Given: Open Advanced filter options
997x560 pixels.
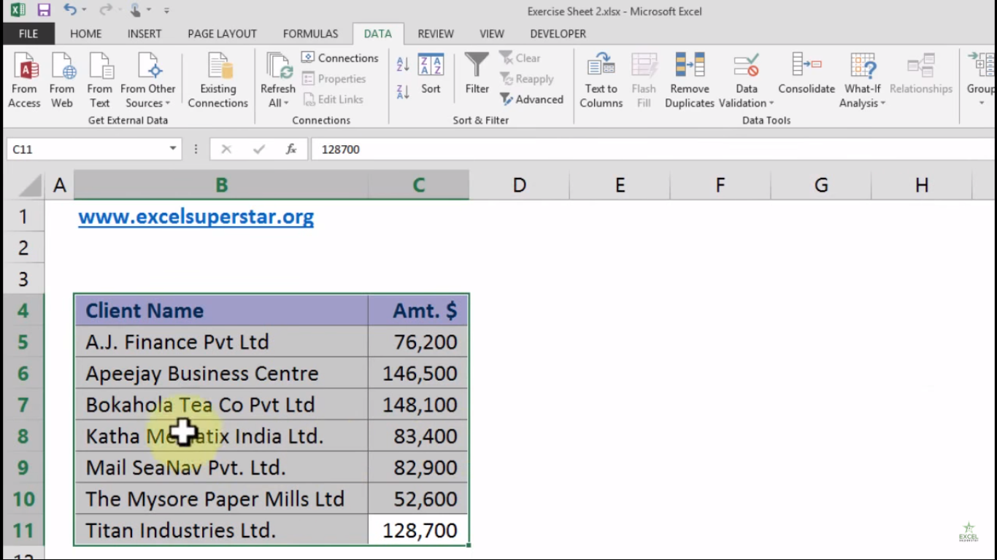Looking at the screenshot, I should 532,99.
